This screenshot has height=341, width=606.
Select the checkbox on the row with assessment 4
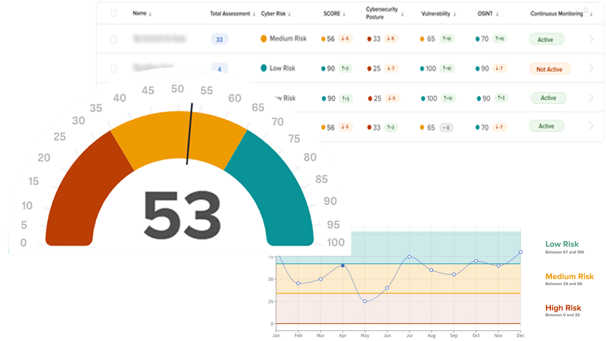(x=114, y=69)
